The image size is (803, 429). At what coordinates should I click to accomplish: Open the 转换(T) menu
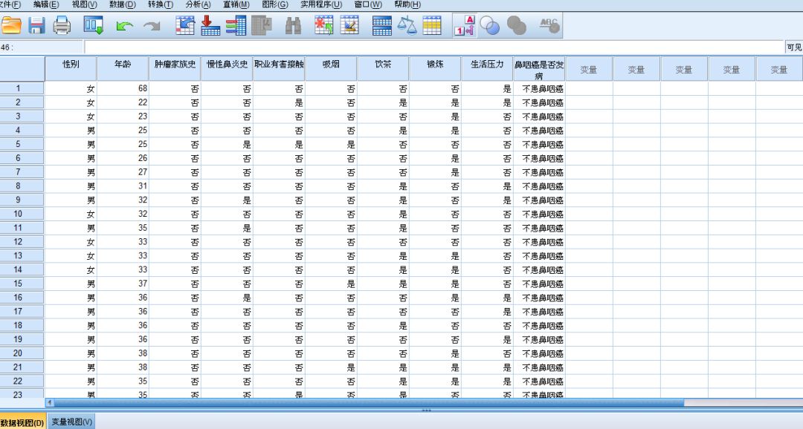pos(161,4)
